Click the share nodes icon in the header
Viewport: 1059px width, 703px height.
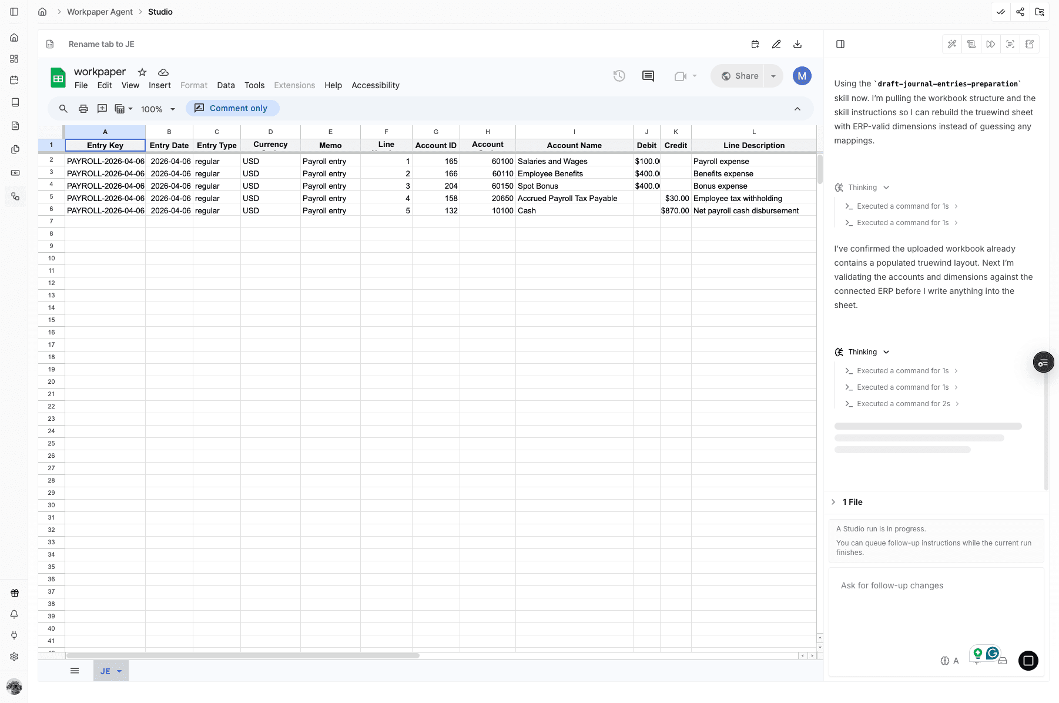pos(1020,12)
